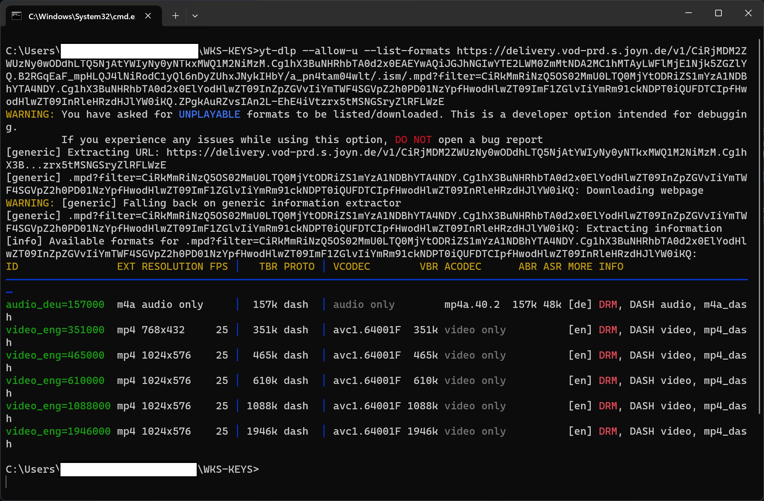Click the RESOLUTION column header
The image size is (764, 501).
tap(172, 266)
